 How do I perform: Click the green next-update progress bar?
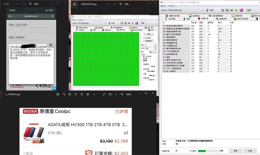(x=208, y=151)
